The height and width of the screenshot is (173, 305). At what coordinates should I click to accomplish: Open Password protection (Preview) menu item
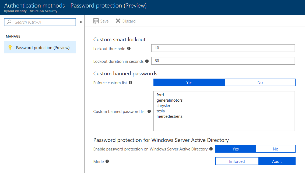click(40, 47)
